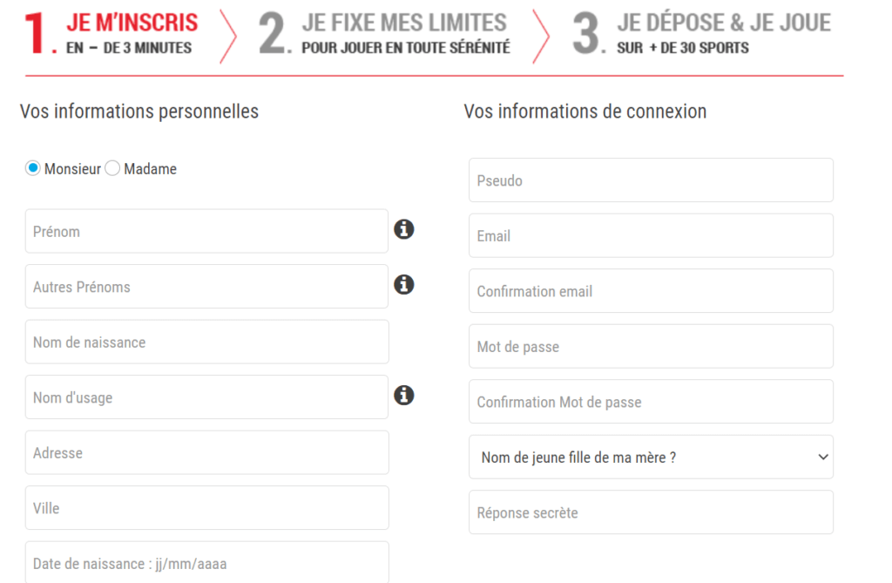Click the dropdown chevron arrow
This screenshot has height=583, width=892.
pyautogui.click(x=822, y=458)
